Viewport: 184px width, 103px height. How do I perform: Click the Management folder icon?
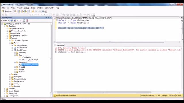[7, 96]
